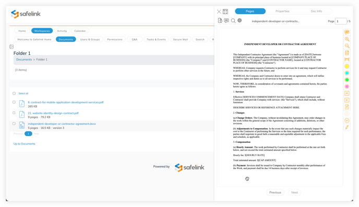Open 21. website-identity-design-contract.pdf
The height and width of the screenshot is (207, 359).
[53, 113]
